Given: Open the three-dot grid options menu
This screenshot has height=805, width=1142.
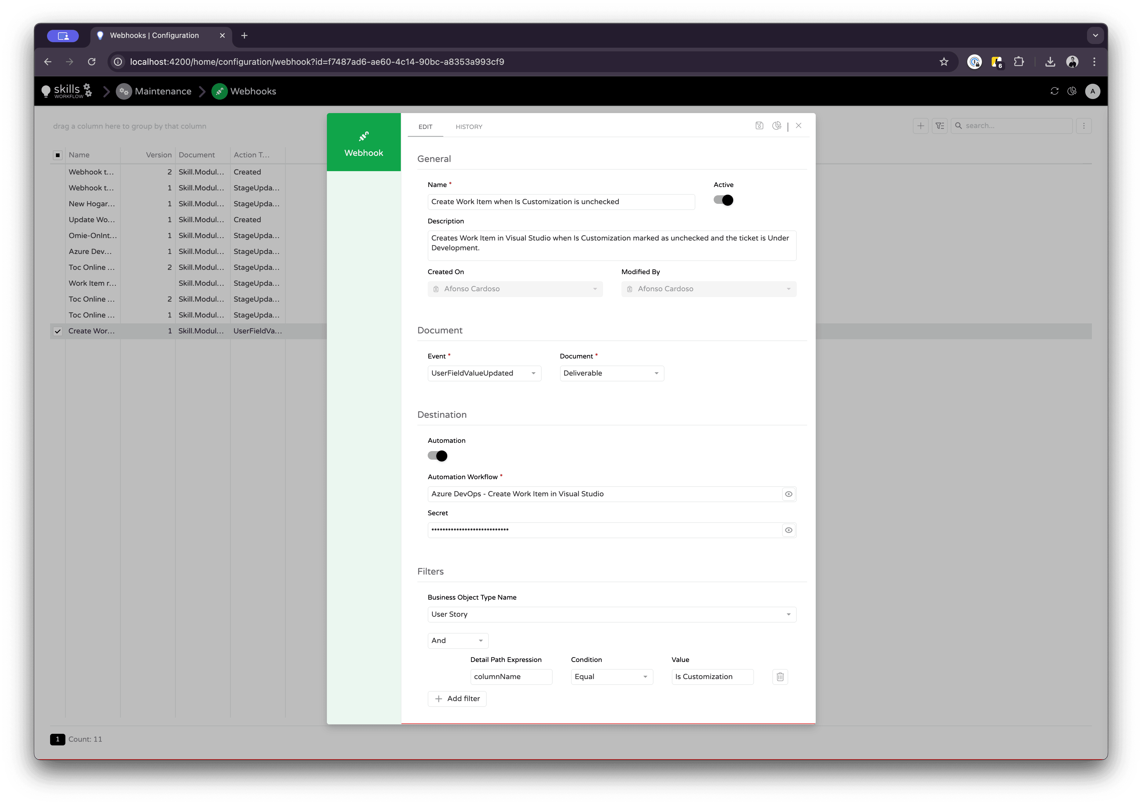Looking at the screenshot, I should [x=1084, y=126].
